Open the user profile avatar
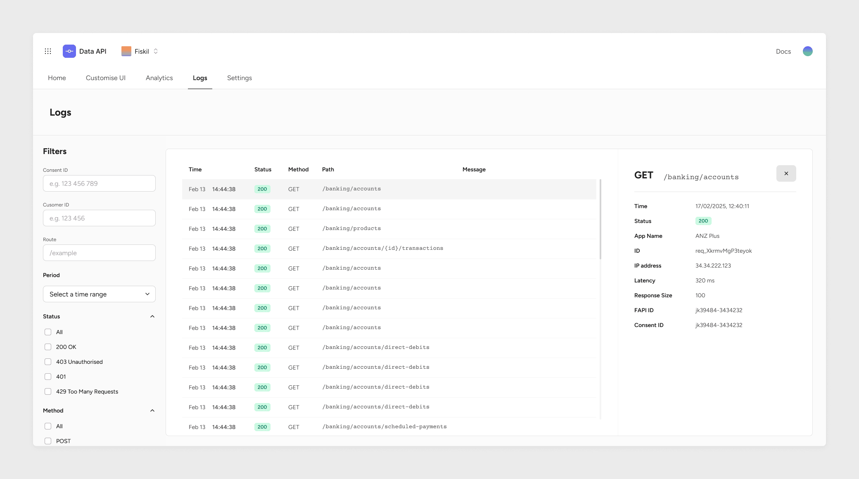The width and height of the screenshot is (859, 479). tap(807, 51)
